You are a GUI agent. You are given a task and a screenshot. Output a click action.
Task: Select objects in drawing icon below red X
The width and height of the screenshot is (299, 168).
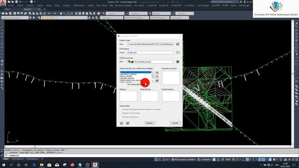pos(157,81)
